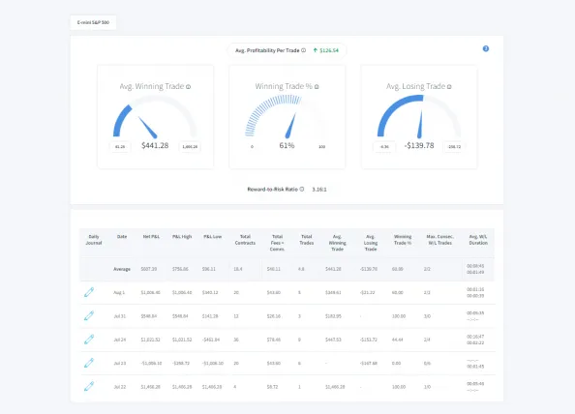This screenshot has height=414, width=575.
Task: Click the maximum value box of winning gauge
Action: [x=190, y=147]
